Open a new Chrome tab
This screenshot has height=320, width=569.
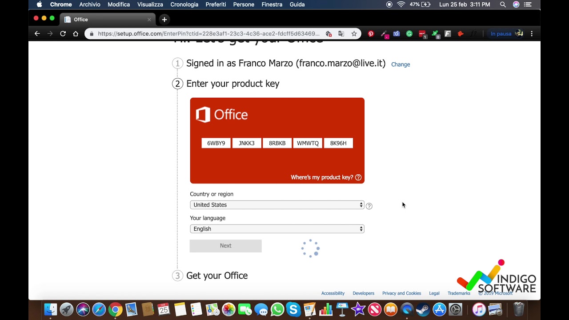(x=164, y=20)
